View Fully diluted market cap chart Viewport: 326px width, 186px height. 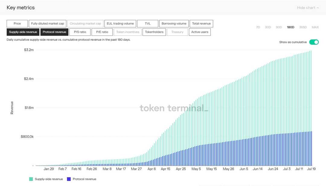47,23
